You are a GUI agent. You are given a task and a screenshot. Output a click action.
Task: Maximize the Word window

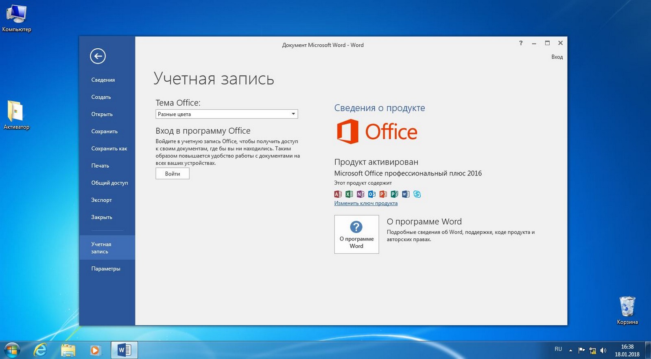[x=547, y=43]
